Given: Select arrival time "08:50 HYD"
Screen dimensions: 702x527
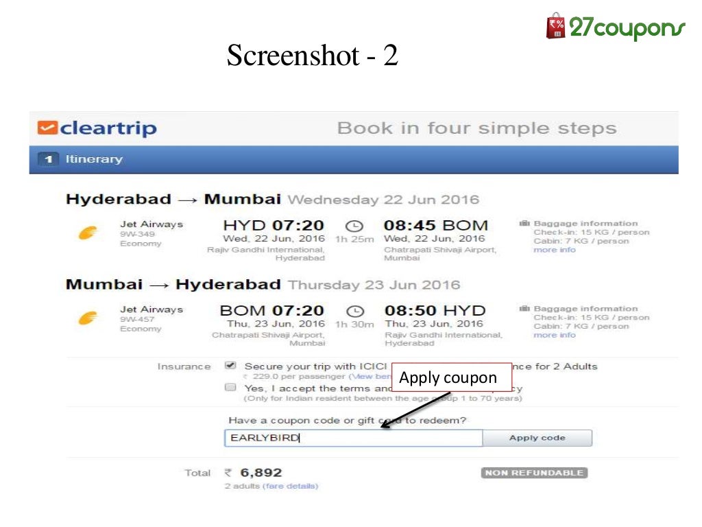Looking at the screenshot, I should pyautogui.click(x=435, y=311).
